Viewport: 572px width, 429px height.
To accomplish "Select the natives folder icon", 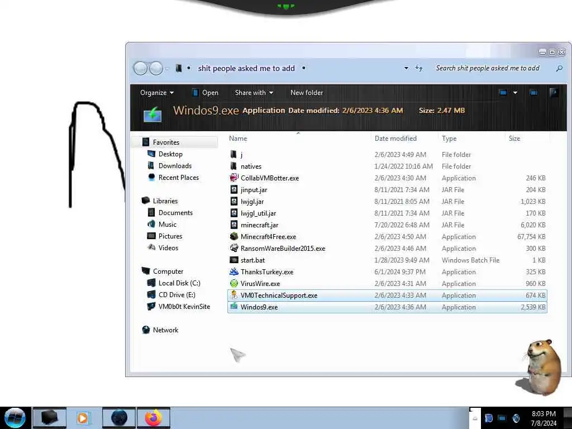I will tap(233, 166).
